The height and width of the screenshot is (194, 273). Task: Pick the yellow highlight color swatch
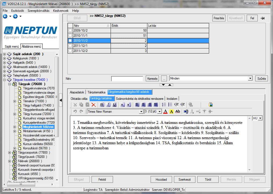point(172,111)
